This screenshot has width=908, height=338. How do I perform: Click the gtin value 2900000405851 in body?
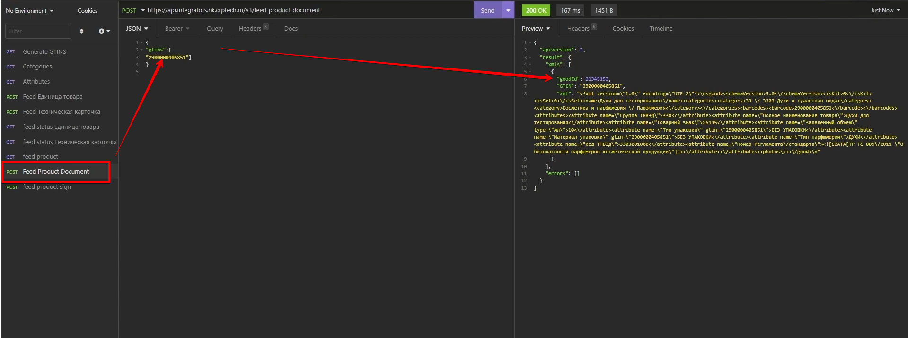pyautogui.click(x=168, y=58)
